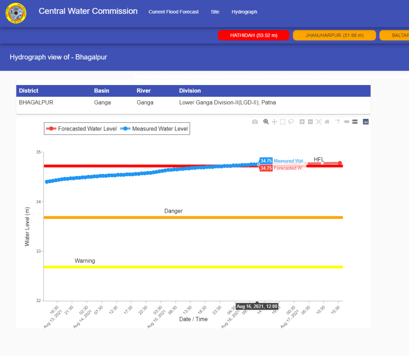The image size is (409, 356).
Task: Click the HATHIDAH (53.52 m) red button
Action: point(254,36)
